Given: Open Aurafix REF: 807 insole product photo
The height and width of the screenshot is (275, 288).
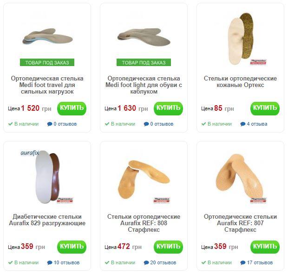Looking at the screenshot, I should (x=241, y=177).
